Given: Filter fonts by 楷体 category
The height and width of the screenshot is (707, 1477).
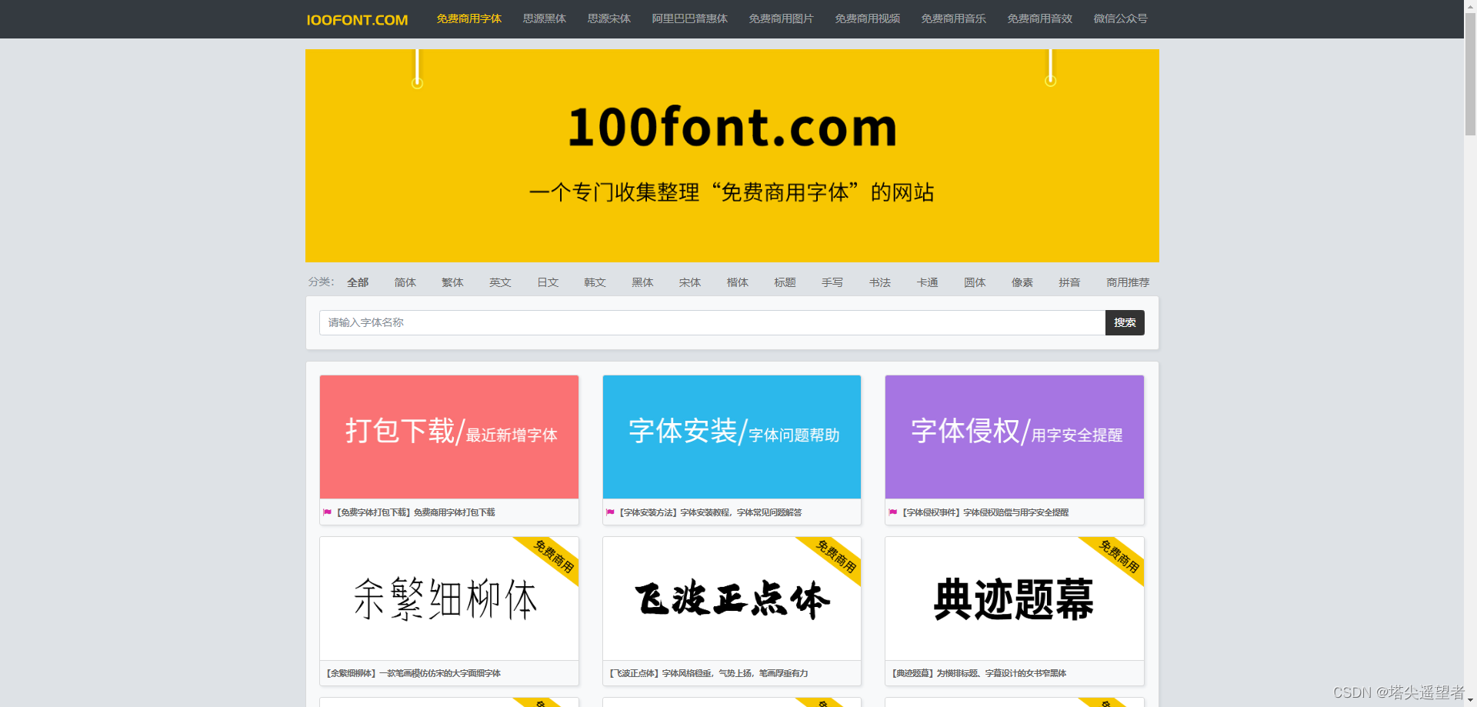Looking at the screenshot, I should point(738,282).
